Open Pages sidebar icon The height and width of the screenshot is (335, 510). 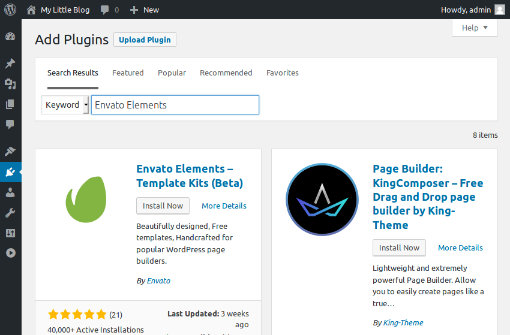(10, 104)
